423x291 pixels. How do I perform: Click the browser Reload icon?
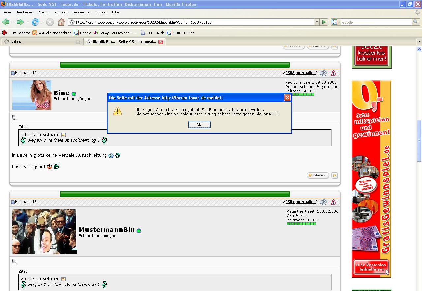[35, 22]
